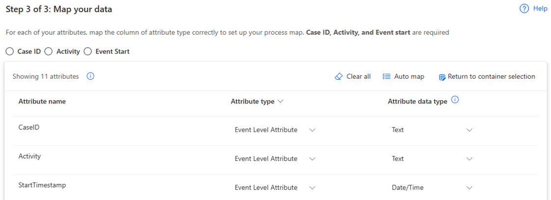
Task: Select the Activity radio button
Action: (x=49, y=51)
